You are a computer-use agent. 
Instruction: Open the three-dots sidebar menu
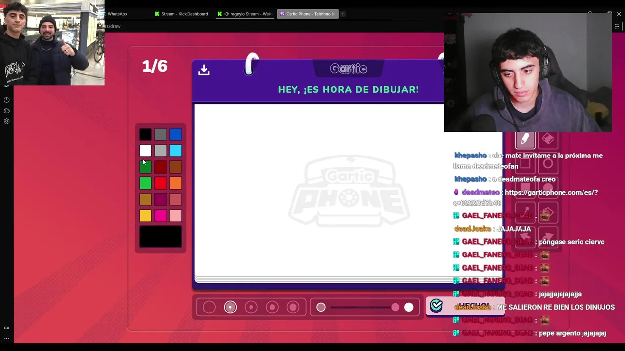6,338
